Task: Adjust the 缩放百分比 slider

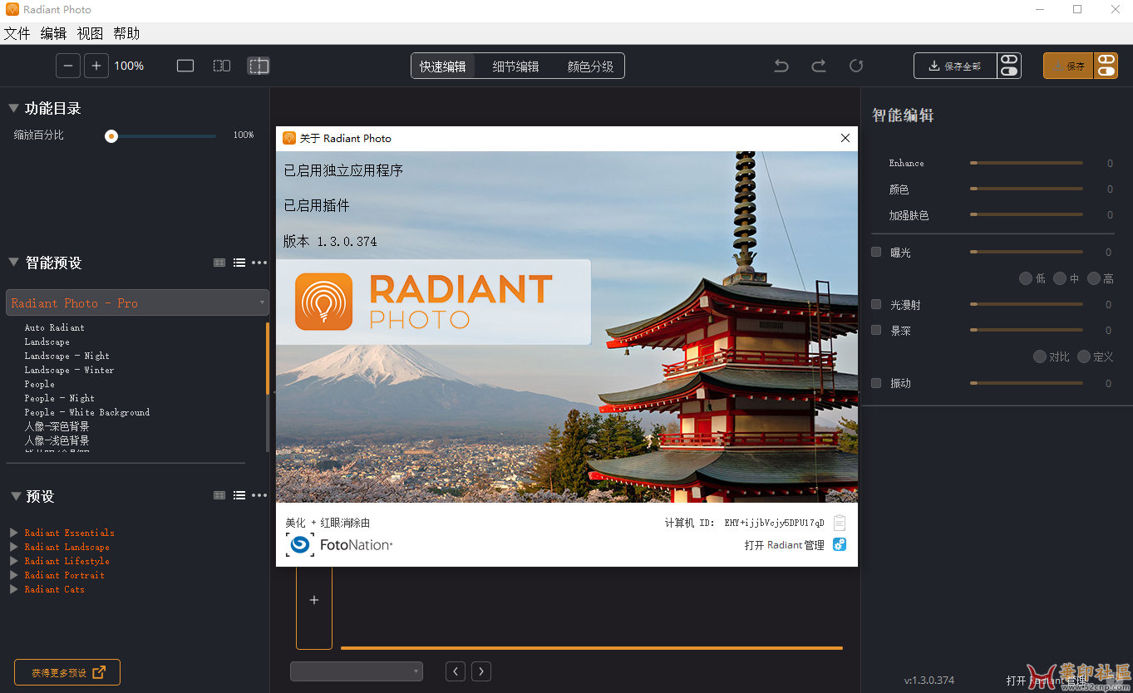Action: point(160,135)
